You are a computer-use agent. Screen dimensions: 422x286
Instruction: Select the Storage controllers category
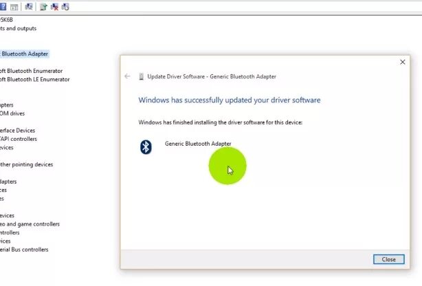pyautogui.click(x=10, y=232)
